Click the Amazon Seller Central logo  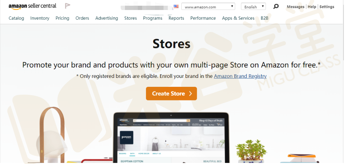tap(32, 6)
